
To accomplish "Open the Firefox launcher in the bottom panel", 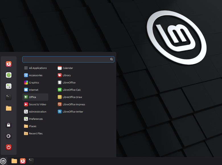I will (x=22, y=161).
